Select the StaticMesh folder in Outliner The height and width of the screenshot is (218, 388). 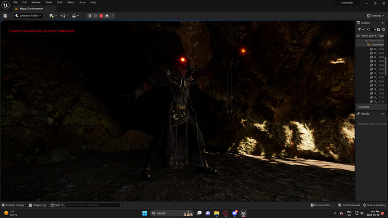[x=371, y=45]
